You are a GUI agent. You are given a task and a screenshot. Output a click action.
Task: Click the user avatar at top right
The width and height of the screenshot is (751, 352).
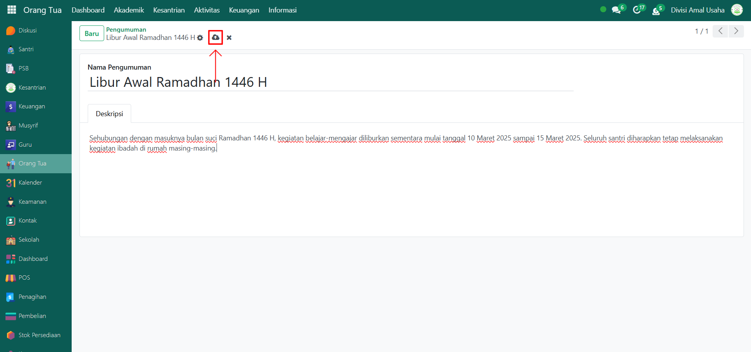tap(737, 10)
